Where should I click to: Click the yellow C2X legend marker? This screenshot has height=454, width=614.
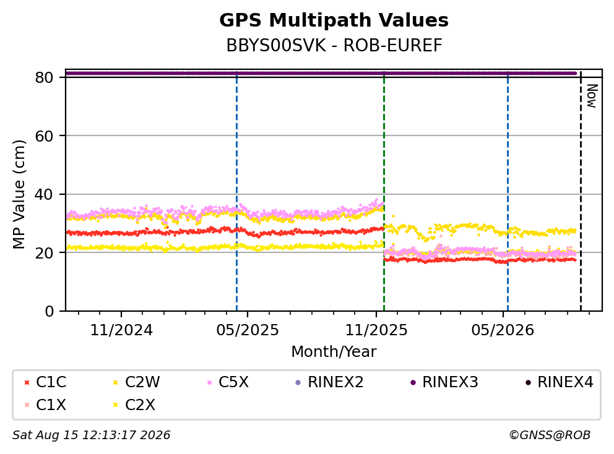point(116,405)
